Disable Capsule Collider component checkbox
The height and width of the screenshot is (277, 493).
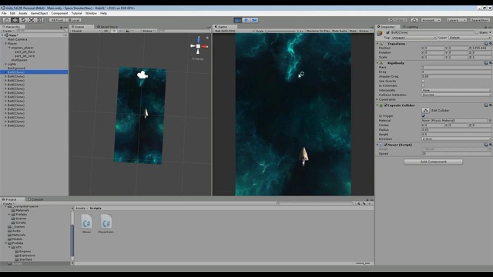click(x=385, y=105)
